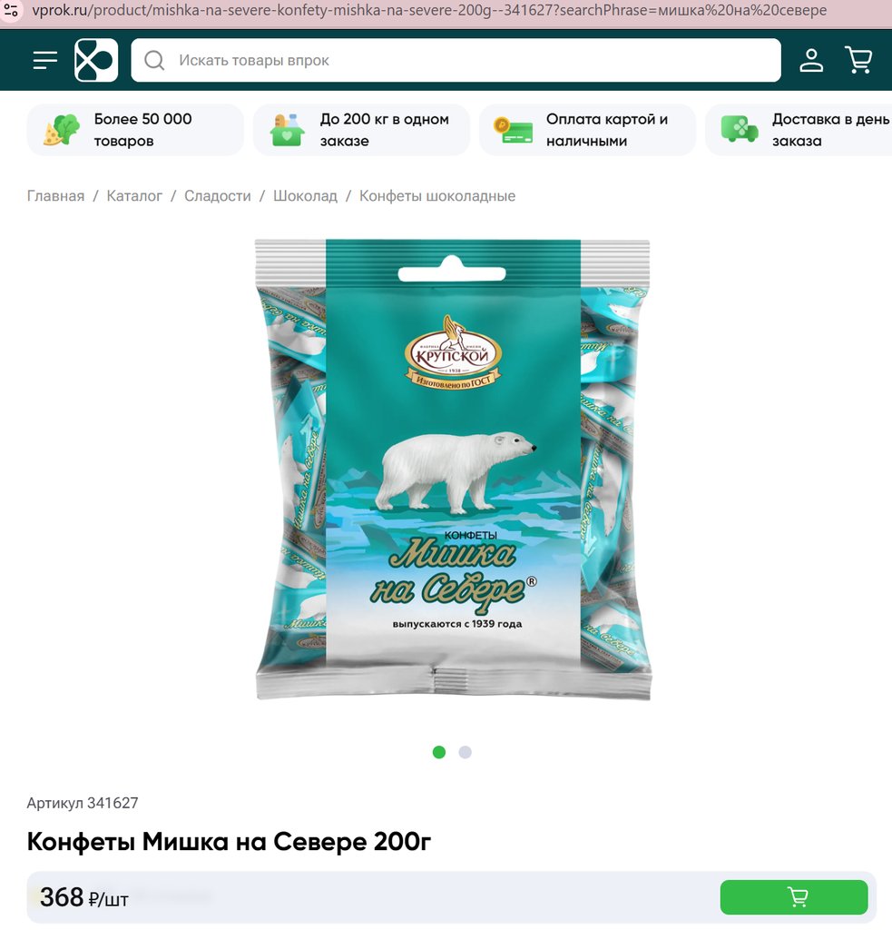892x930 pixels.
Task: Open Сладости breadcrumb link
Action: (218, 196)
